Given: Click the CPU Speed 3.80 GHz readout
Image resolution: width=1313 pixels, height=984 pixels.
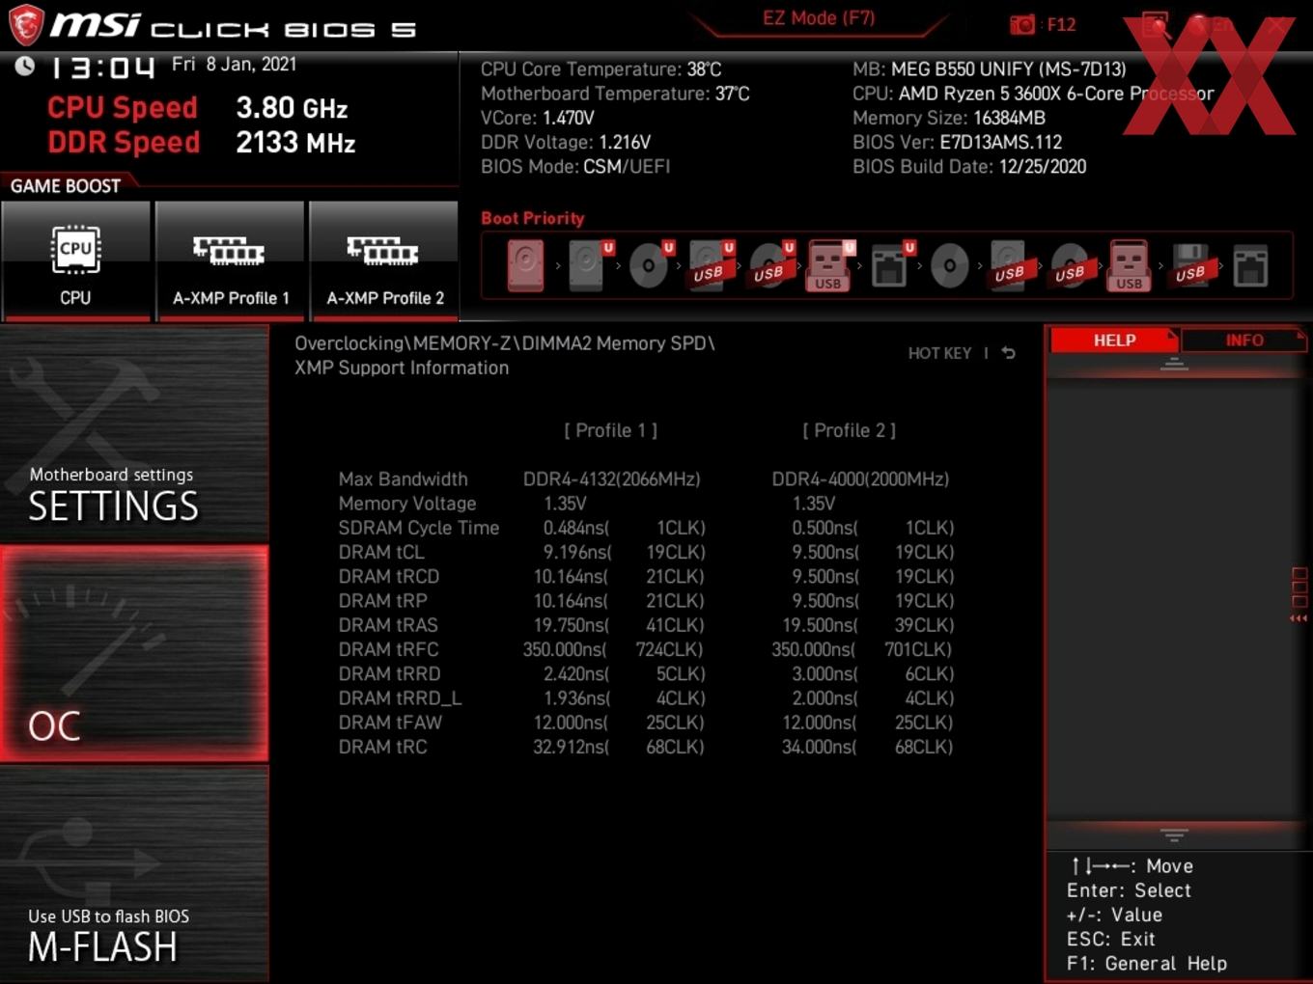Looking at the screenshot, I should (x=198, y=108).
